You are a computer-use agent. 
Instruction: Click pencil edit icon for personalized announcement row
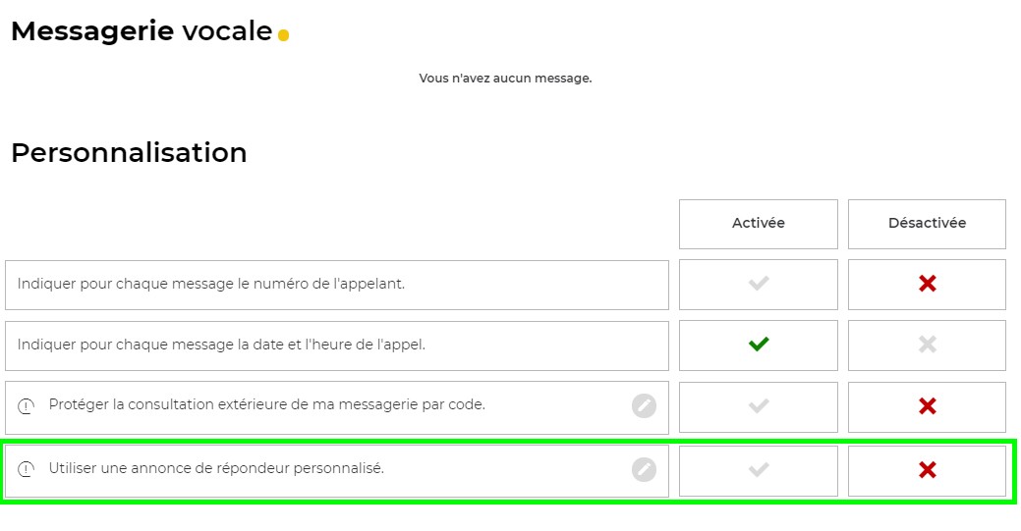[x=644, y=469]
